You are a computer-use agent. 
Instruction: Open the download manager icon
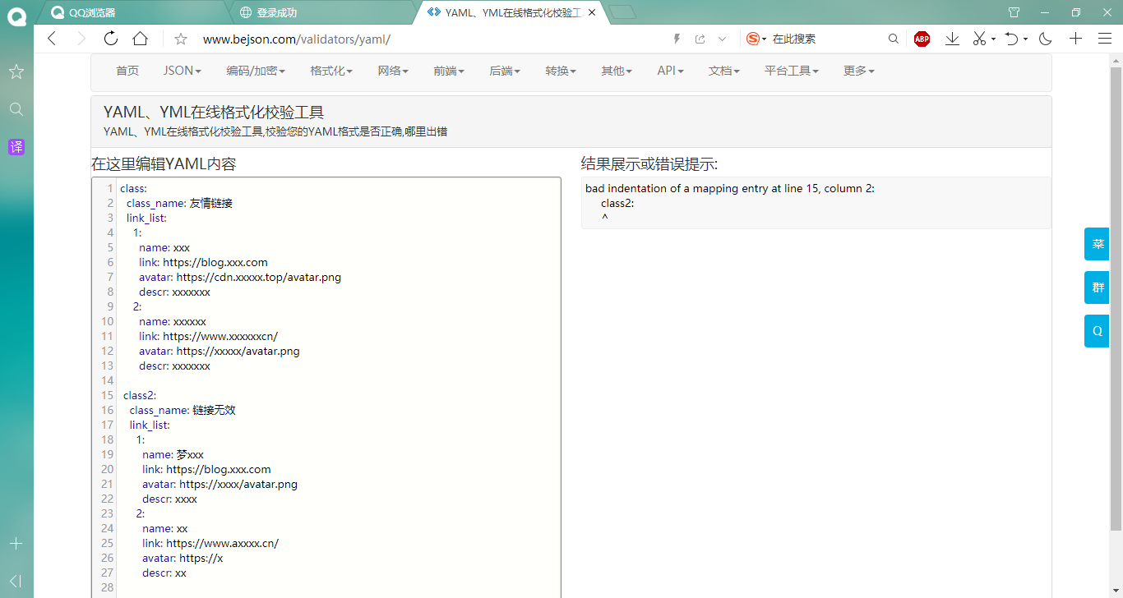tap(952, 38)
